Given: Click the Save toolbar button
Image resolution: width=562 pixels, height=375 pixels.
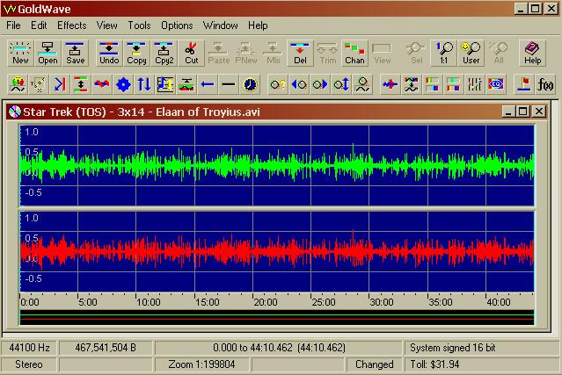Looking at the screenshot, I should (x=76, y=53).
